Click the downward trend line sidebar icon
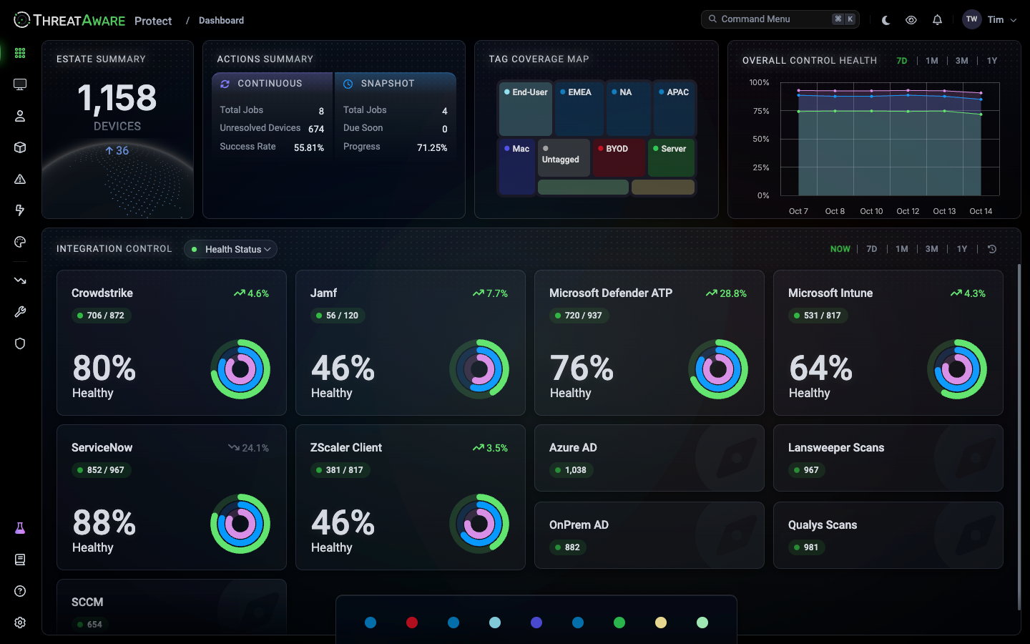Viewport: 1030px width, 644px height. 20,280
